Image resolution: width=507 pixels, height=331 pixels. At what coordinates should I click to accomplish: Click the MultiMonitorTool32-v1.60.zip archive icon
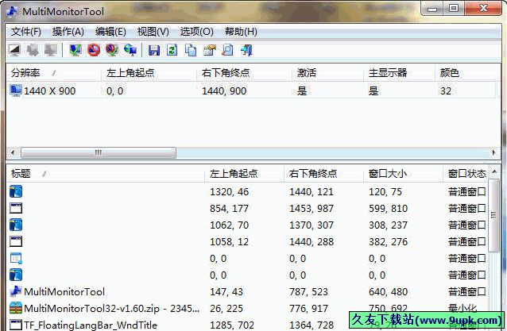tap(16, 309)
